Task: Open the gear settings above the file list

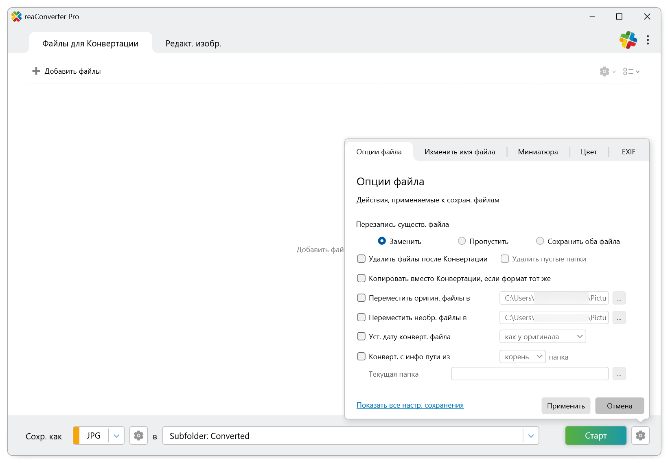Action: coord(605,72)
